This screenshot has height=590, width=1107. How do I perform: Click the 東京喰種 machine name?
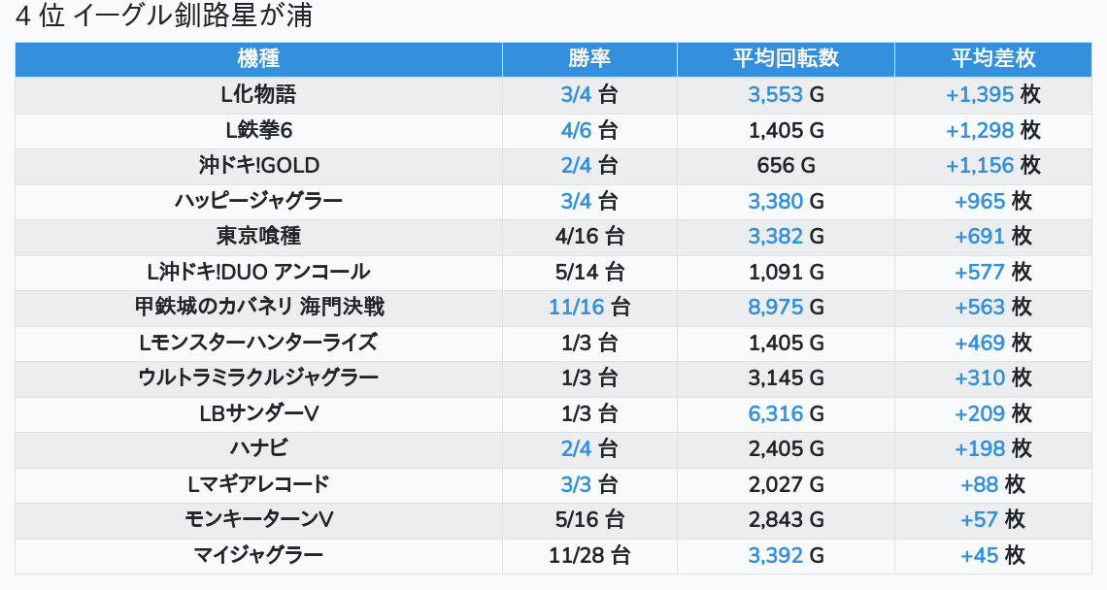[x=258, y=237]
